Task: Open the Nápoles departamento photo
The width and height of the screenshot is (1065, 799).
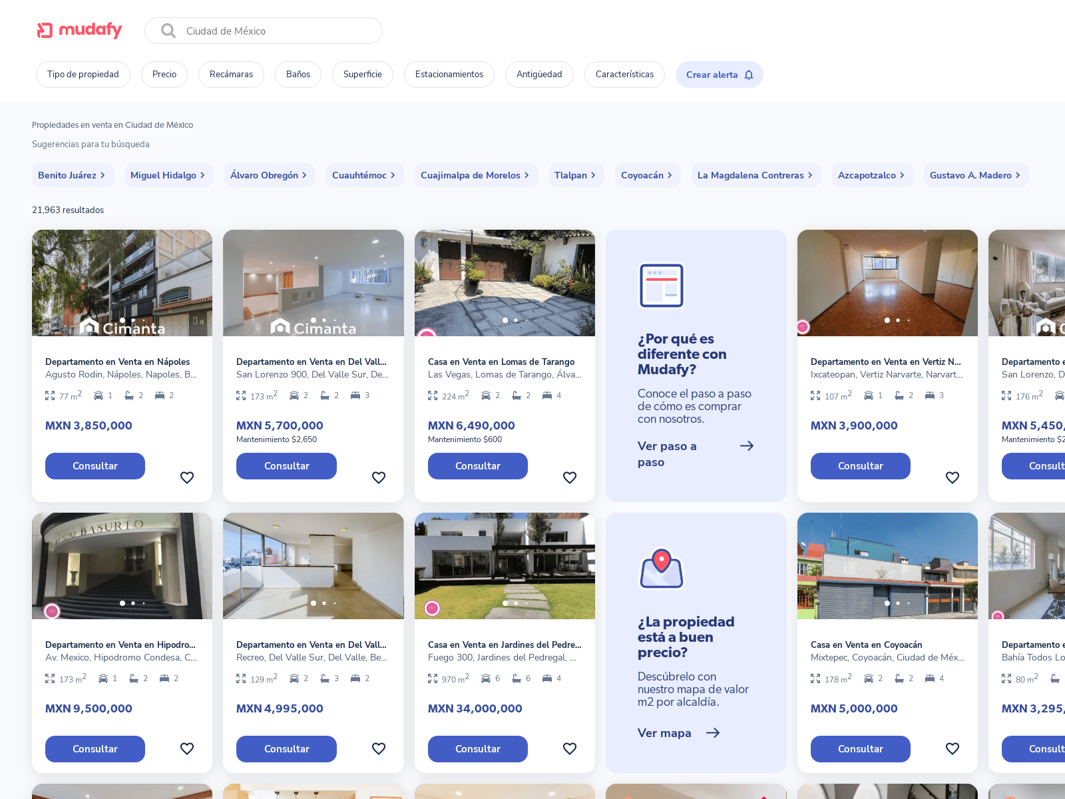Action: (122, 283)
